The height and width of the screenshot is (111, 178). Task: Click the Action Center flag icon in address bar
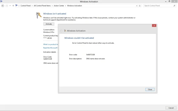coord(16,5)
